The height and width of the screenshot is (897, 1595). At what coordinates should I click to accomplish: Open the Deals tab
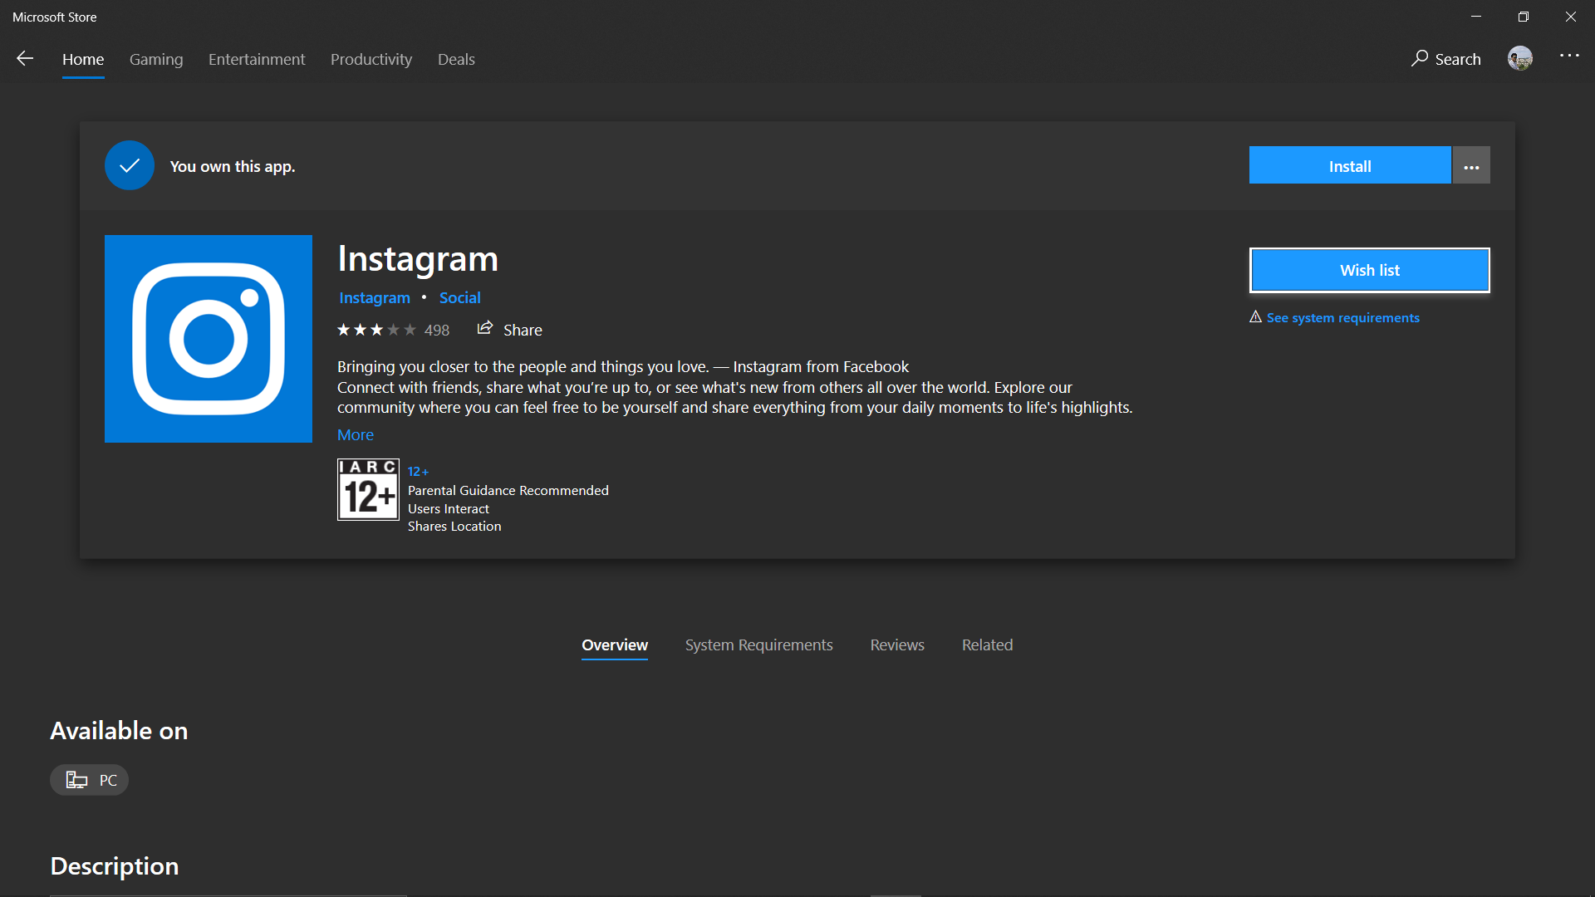click(456, 60)
